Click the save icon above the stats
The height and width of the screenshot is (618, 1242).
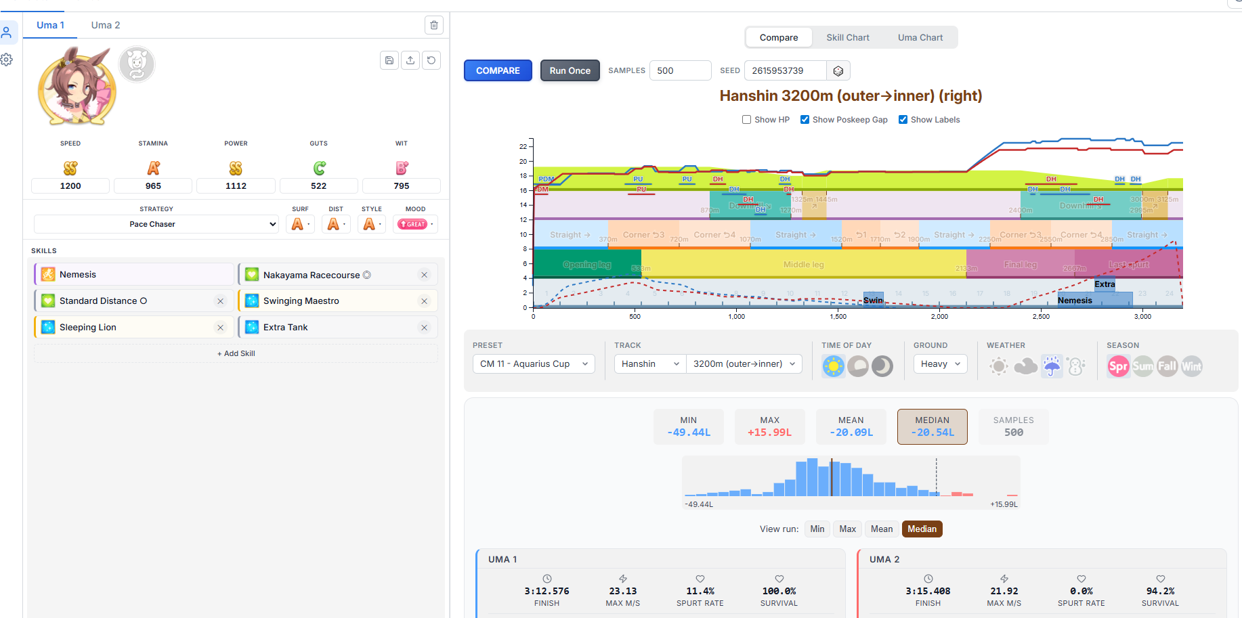click(x=389, y=60)
